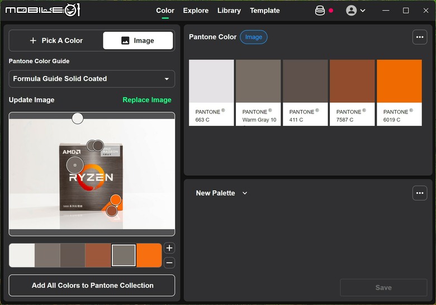Select the large gray picker on the box

(75, 165)
